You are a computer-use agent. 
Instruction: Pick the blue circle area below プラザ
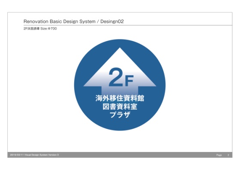pos(120,124)
